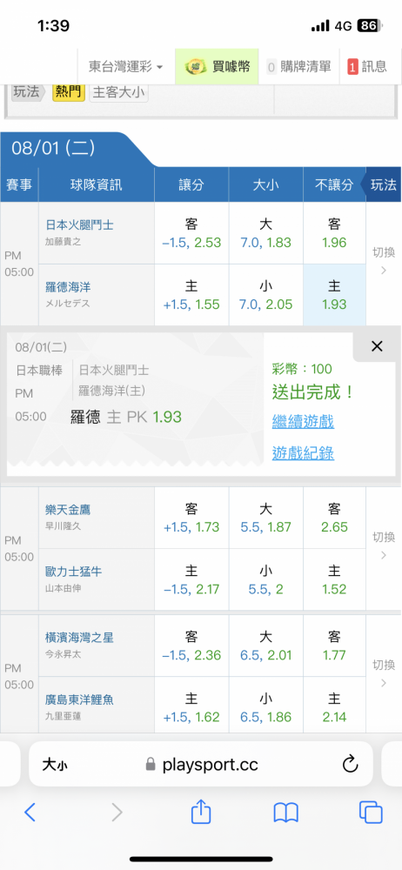The image size is (402, 870).
Task: Select 日本火腿鬥士 客 -1.5, 2.53 handicap
Action: tap(191, 233)
